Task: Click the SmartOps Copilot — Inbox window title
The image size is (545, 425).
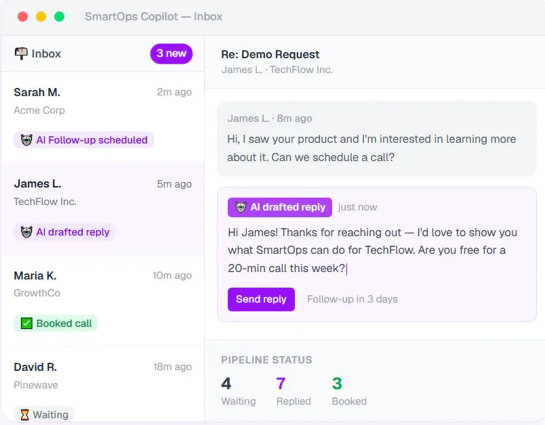Action: (154, 17)
